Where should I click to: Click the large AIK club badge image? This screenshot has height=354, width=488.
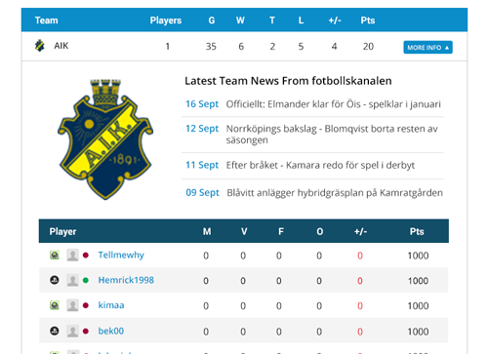click(x=105, y=139)
